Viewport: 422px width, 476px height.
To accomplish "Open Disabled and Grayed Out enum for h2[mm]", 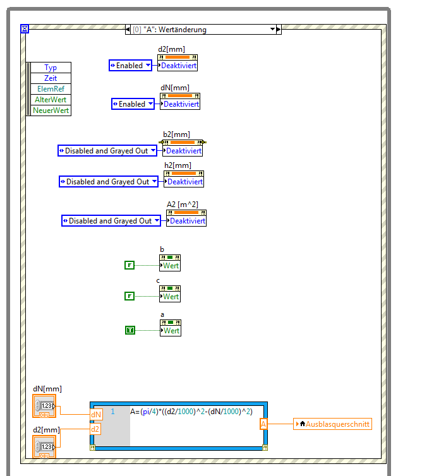I will point(109,182).
